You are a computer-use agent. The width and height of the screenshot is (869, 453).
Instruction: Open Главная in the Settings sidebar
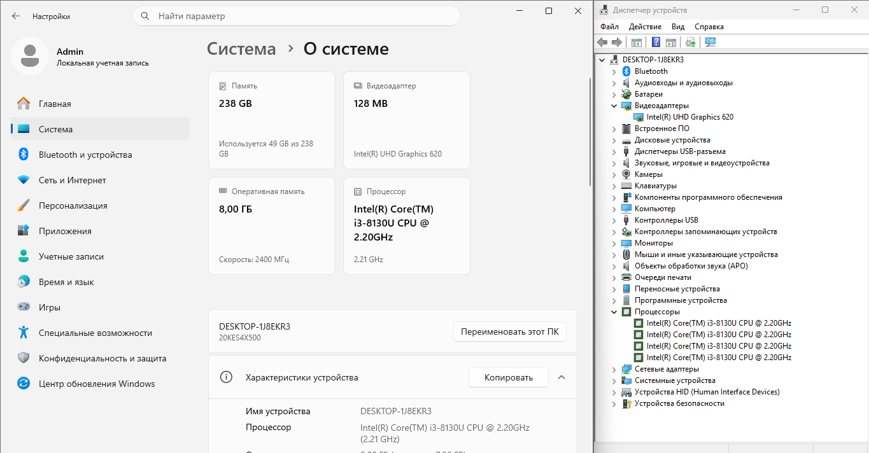coord(100,104)
